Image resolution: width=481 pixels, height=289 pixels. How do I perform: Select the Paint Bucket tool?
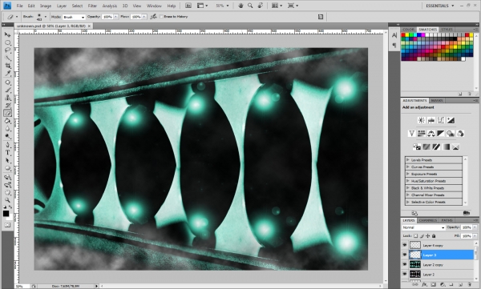tap(7, 121)
